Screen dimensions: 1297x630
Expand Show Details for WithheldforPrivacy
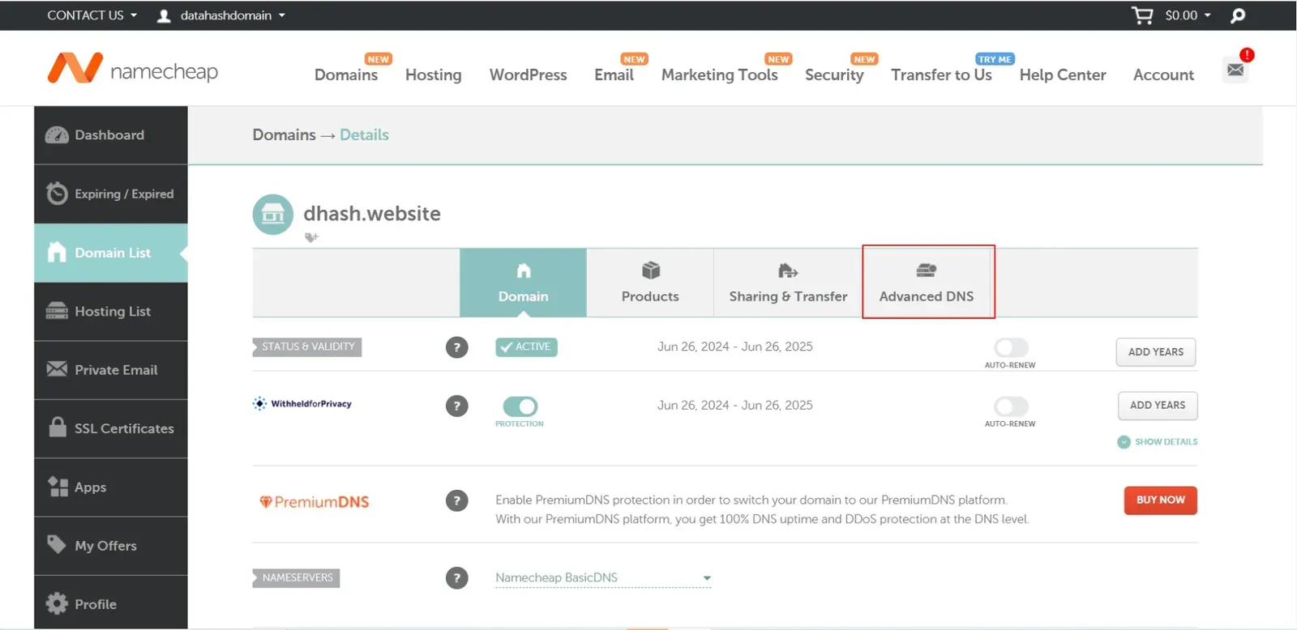1158,441
